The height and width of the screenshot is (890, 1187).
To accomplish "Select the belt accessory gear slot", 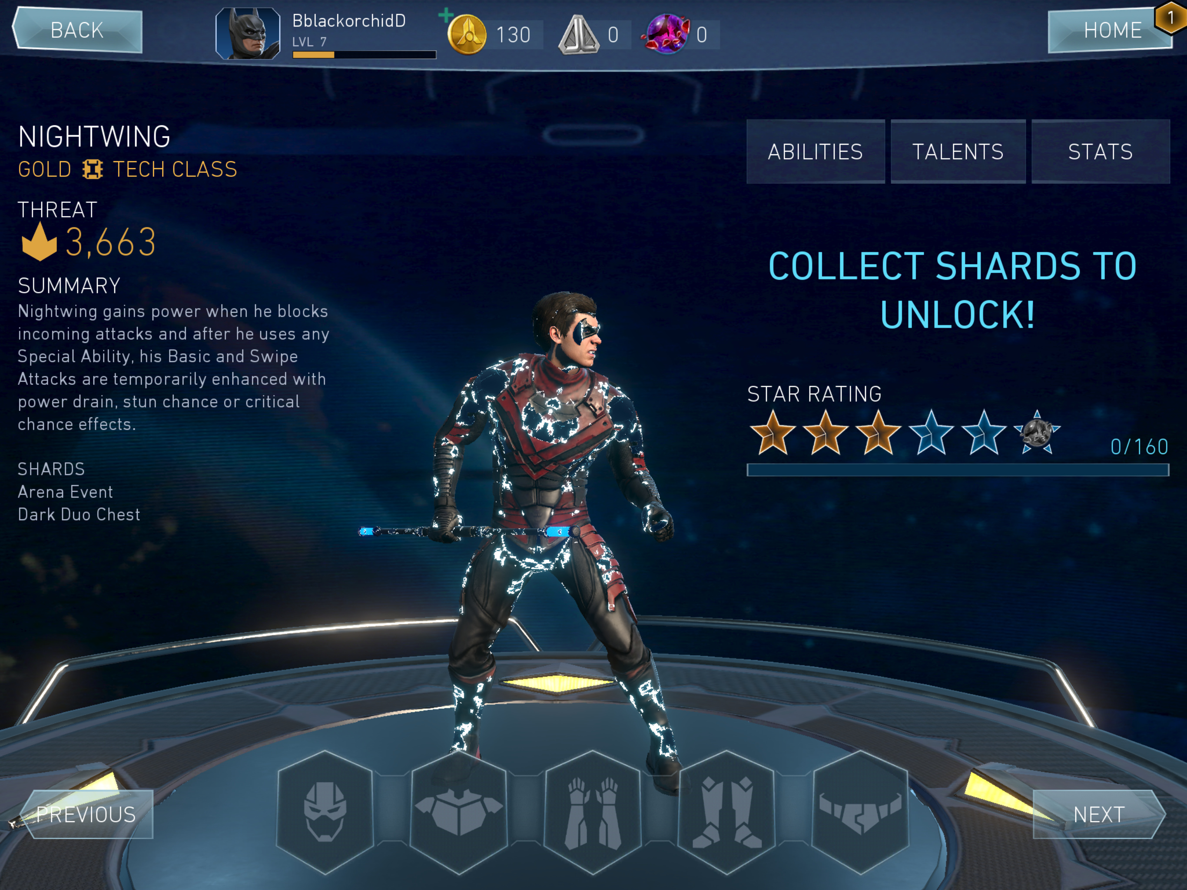I will [x=860, y=811].
